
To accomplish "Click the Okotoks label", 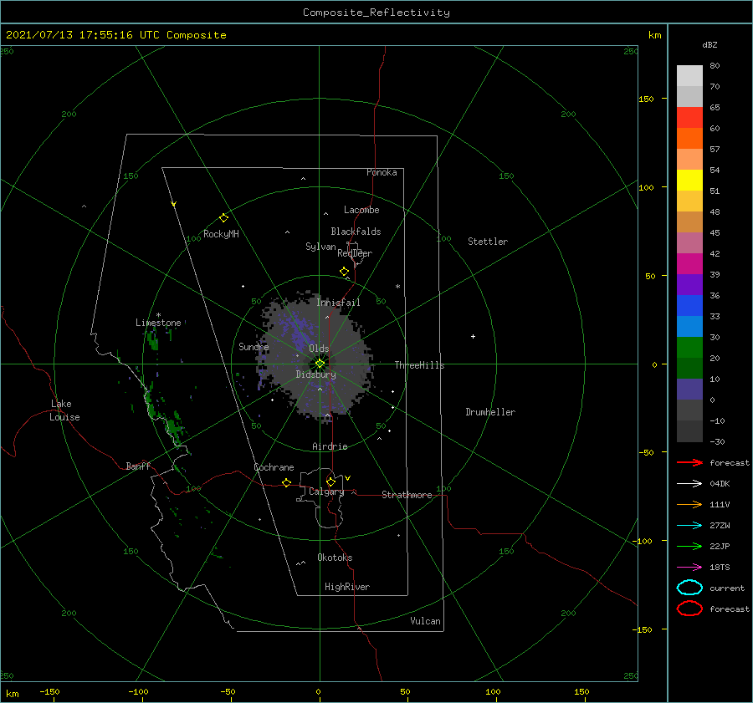I will click(335, 558).
